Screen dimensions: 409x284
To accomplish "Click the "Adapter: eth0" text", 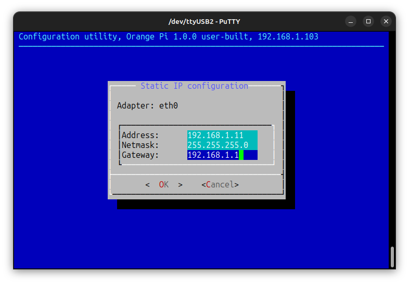I will pos(147,106).
